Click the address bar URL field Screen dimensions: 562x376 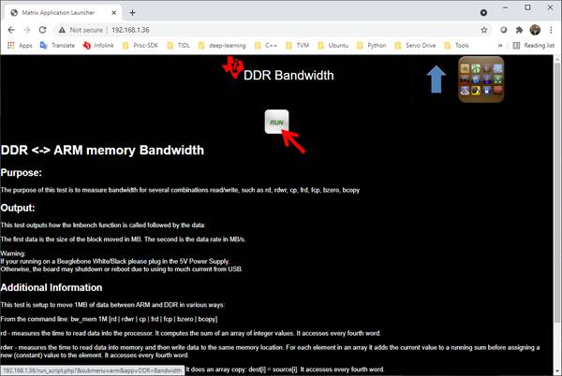[x=281, y=29]
